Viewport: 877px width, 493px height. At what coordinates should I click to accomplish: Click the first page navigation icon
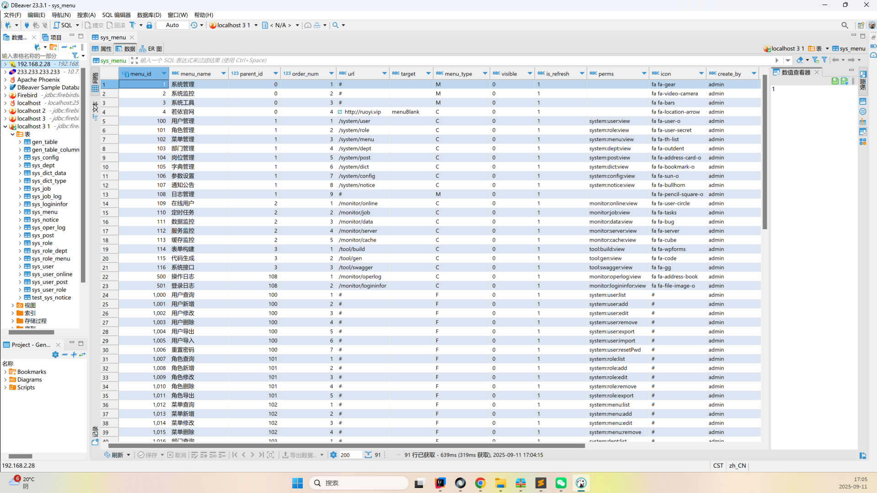(x=235, y=455)
